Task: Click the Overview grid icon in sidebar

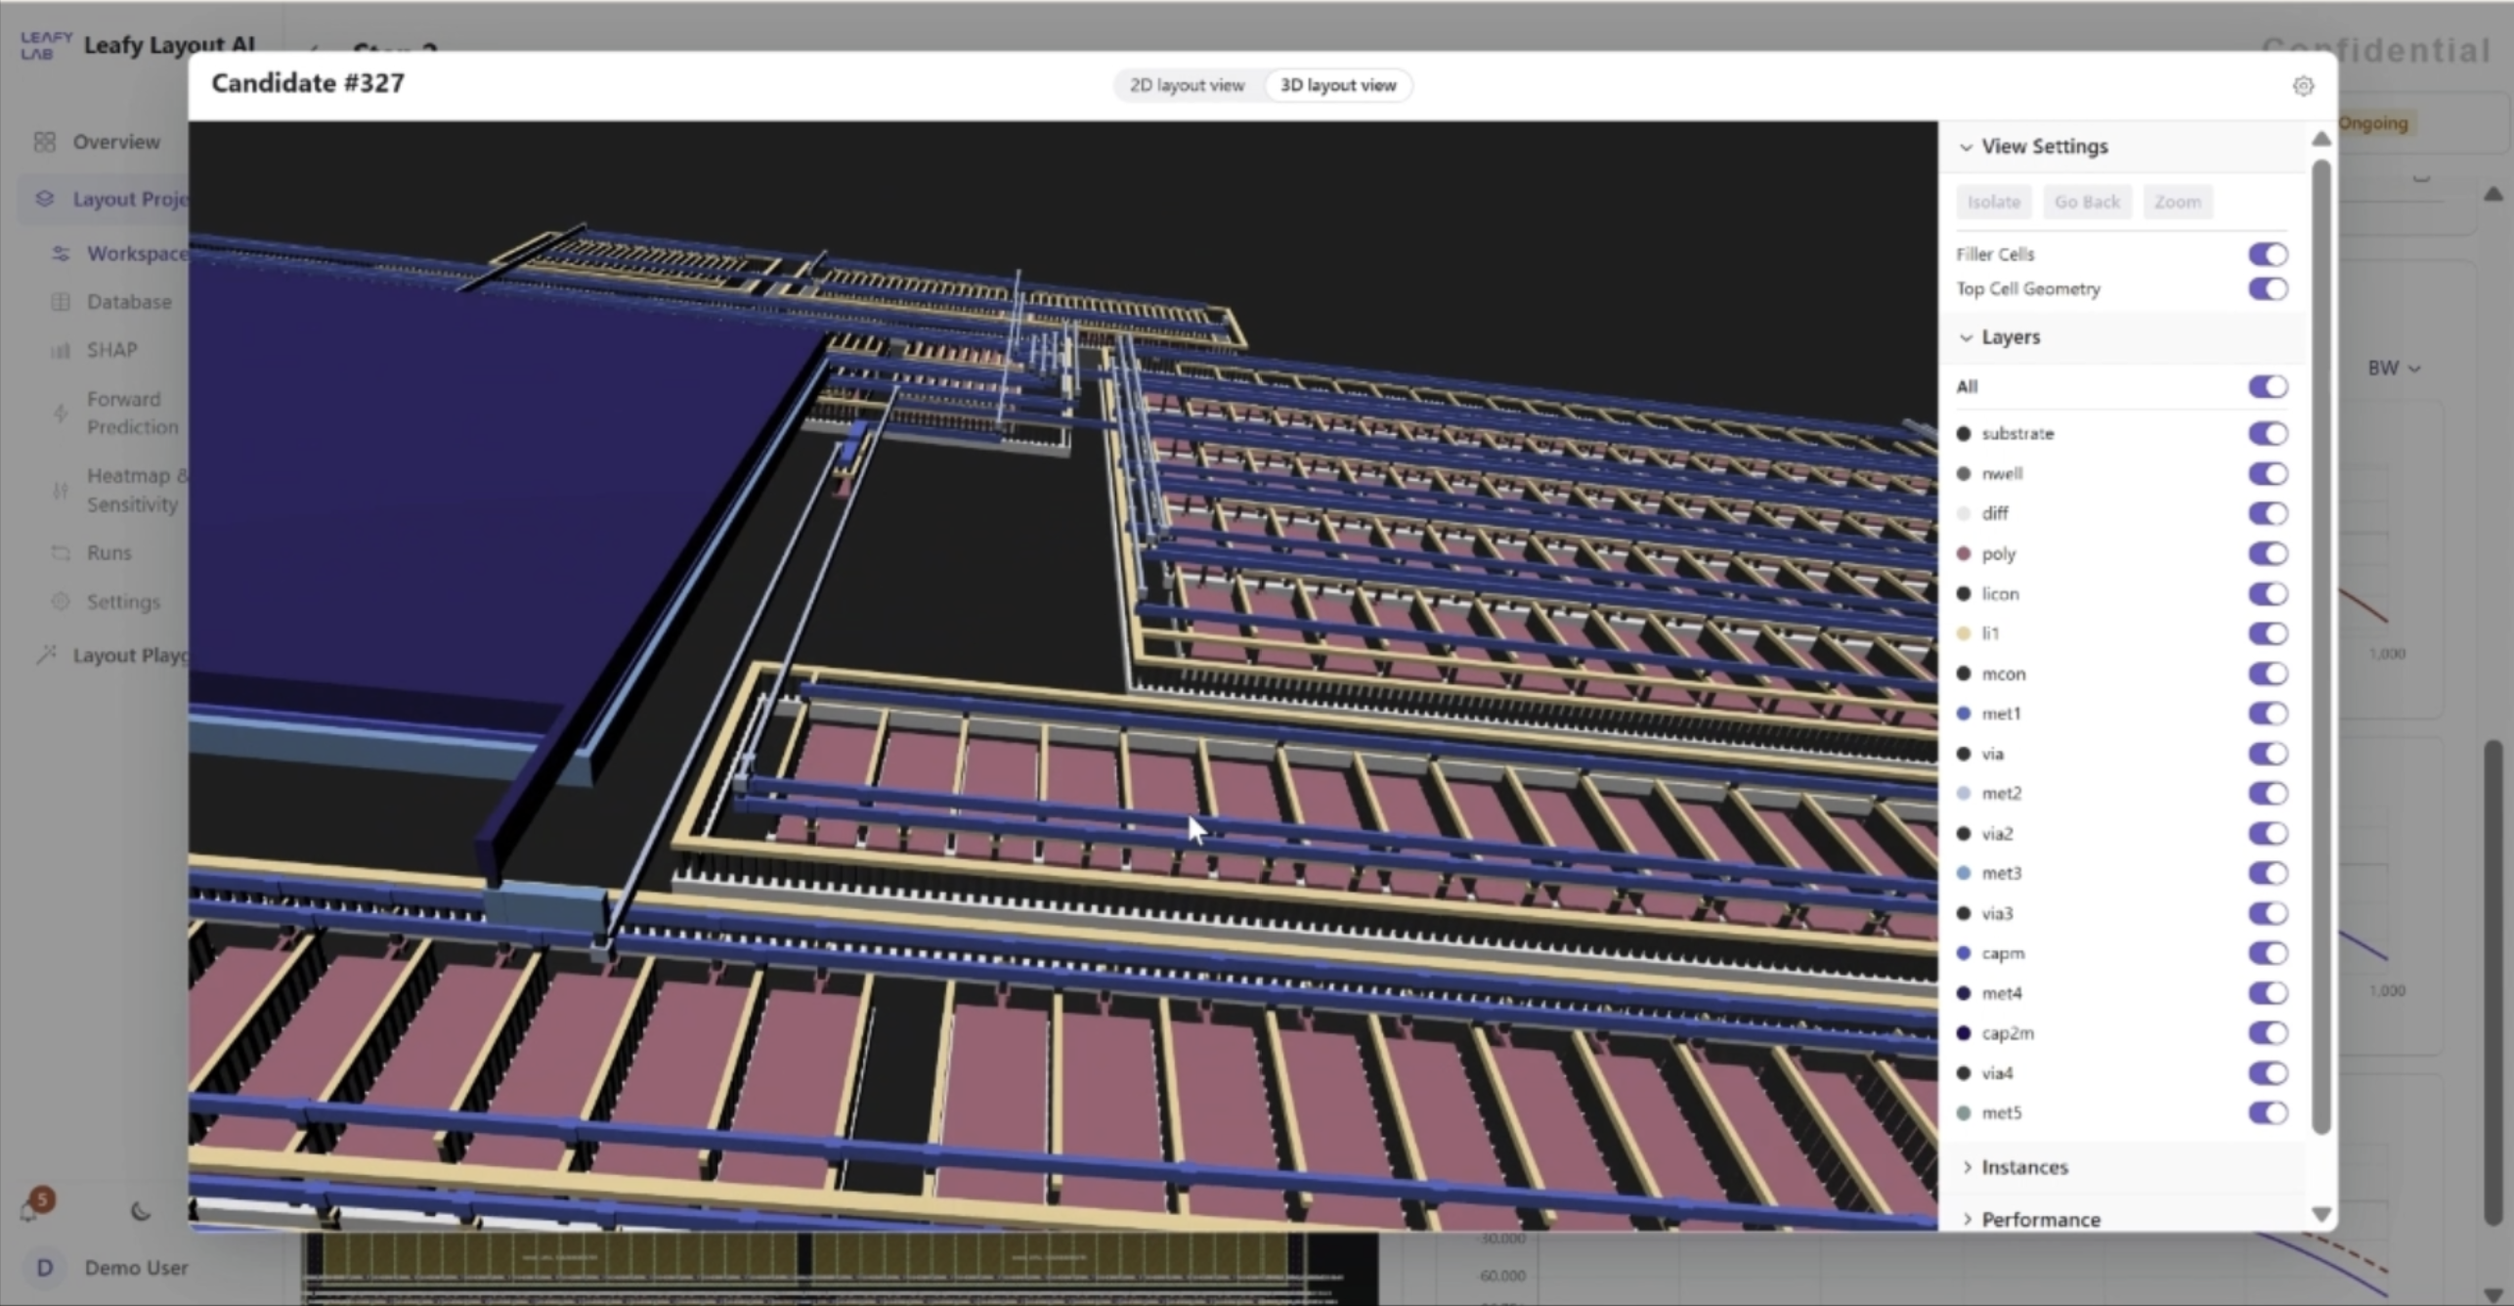Action: 44,142
